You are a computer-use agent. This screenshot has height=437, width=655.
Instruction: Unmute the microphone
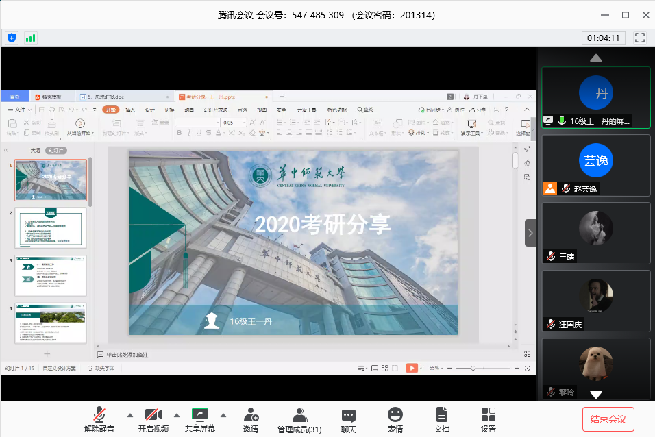pyautogui.click(x=99, y=420)
